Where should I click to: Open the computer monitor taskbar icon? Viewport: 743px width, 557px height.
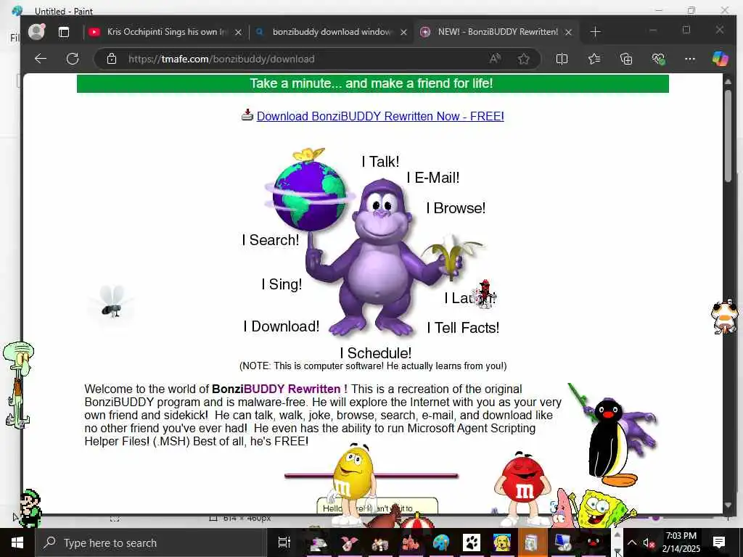(x=562, y=542)
